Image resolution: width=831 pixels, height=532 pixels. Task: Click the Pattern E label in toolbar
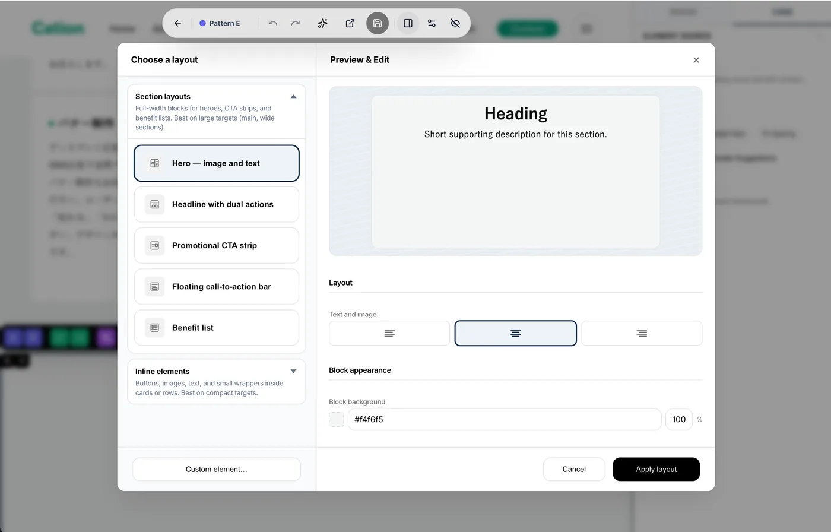220,23
